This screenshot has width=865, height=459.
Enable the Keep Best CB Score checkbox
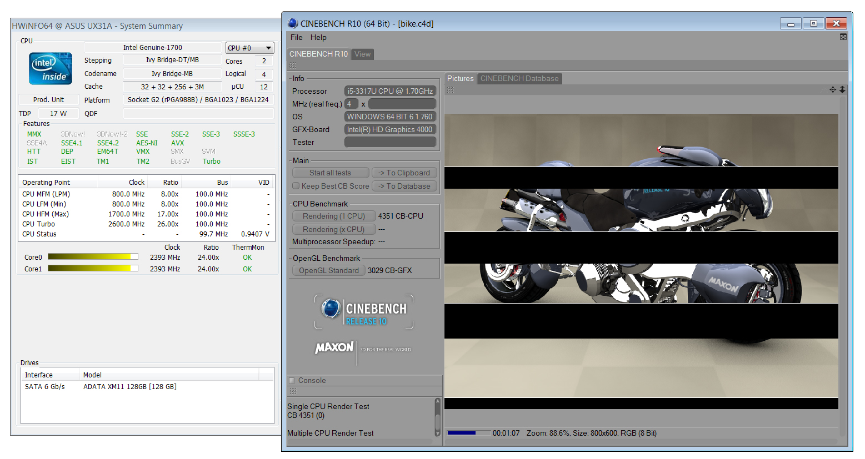click(x=296, y=186)
